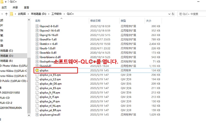Select the qlcplus application icon
Screen dimensions: 206x123
click(37, 70)
